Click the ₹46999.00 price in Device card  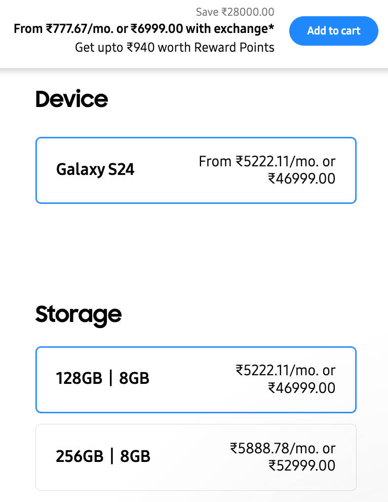click(x=301, y=178)
